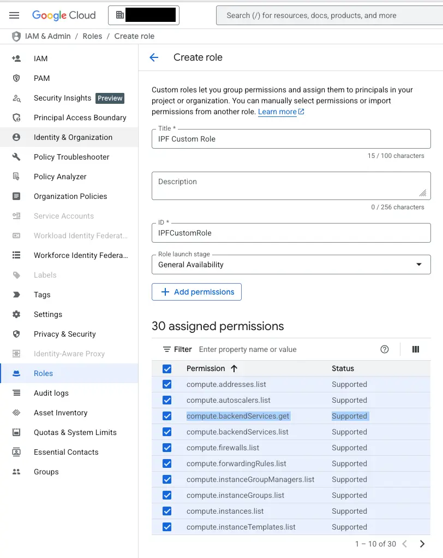Go to next page of permissions
443x558 pixels.
coord(422,544)
